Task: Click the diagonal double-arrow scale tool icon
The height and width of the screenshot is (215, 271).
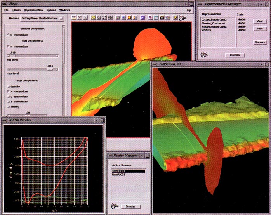Action: click(104, 17)
